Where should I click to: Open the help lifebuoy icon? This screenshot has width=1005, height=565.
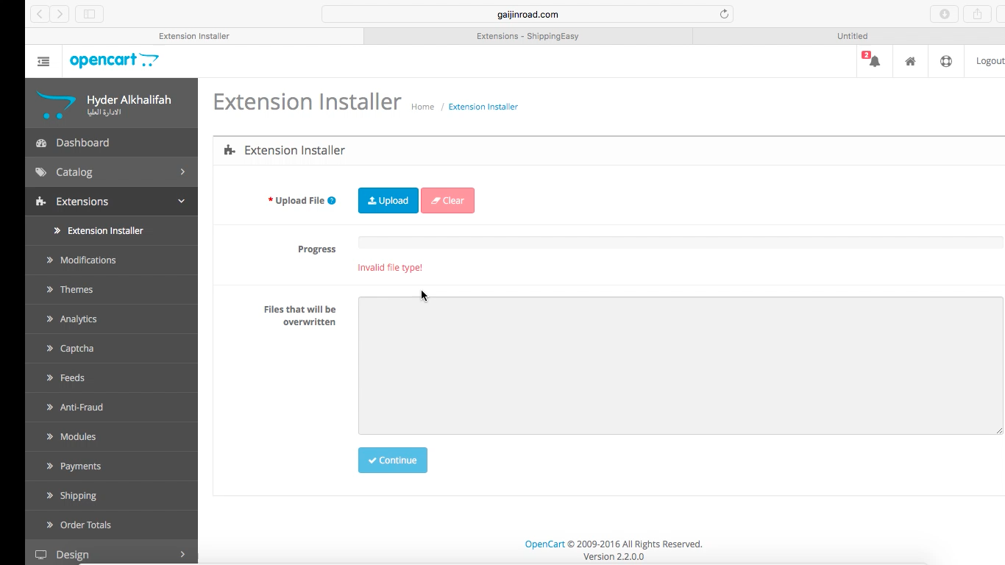click(946, 62)
